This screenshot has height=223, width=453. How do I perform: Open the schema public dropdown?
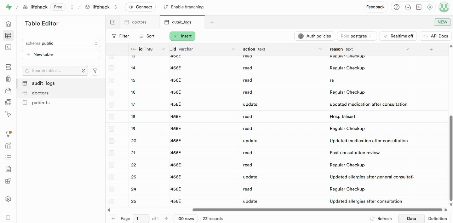pos(61,43)
